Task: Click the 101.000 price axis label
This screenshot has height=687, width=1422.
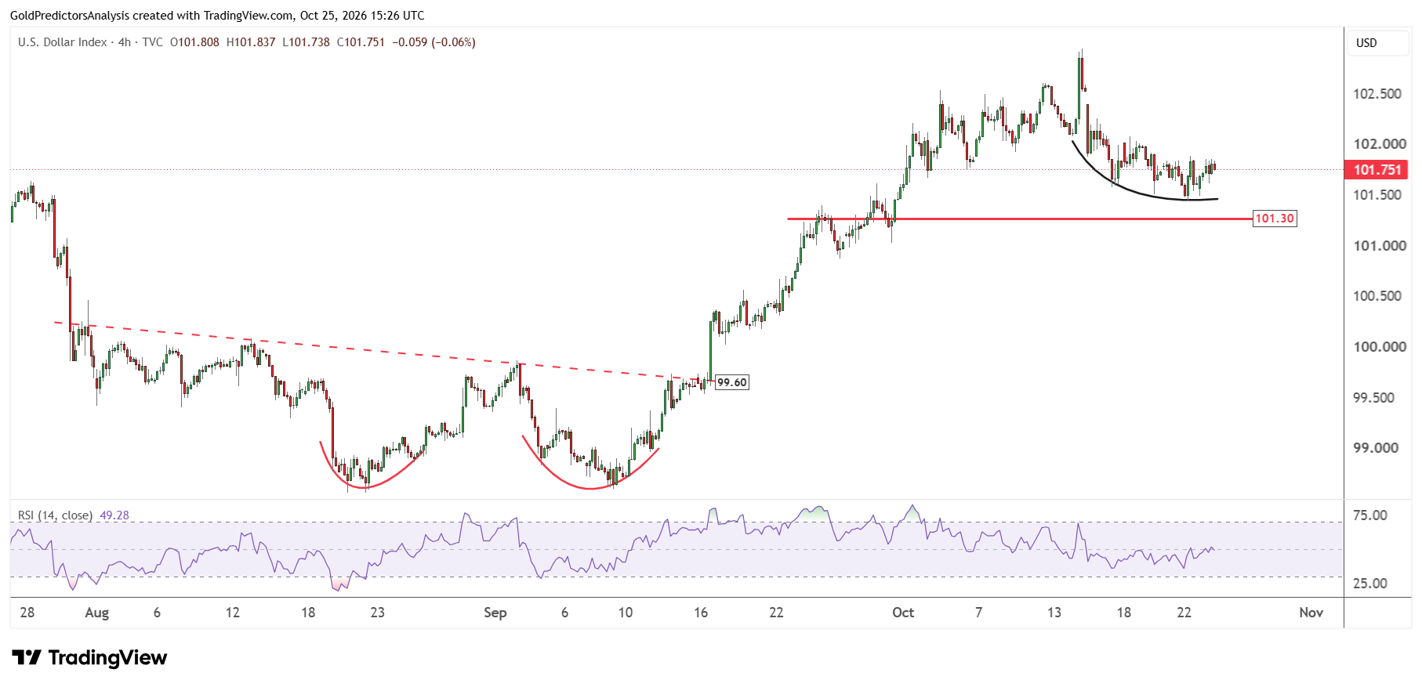Action: pos(1380,246)
